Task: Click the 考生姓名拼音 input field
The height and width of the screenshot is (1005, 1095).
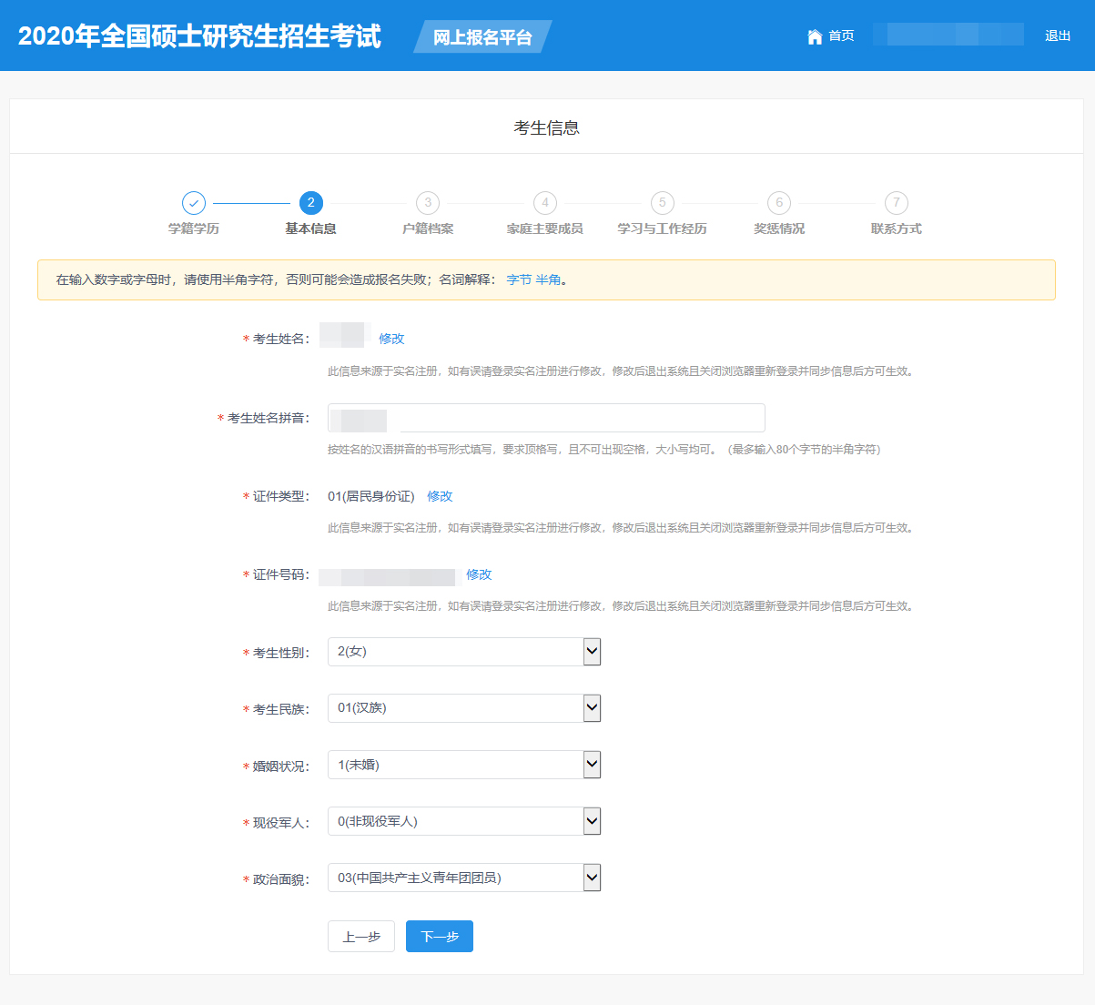Action: click(x=581, y=418)
